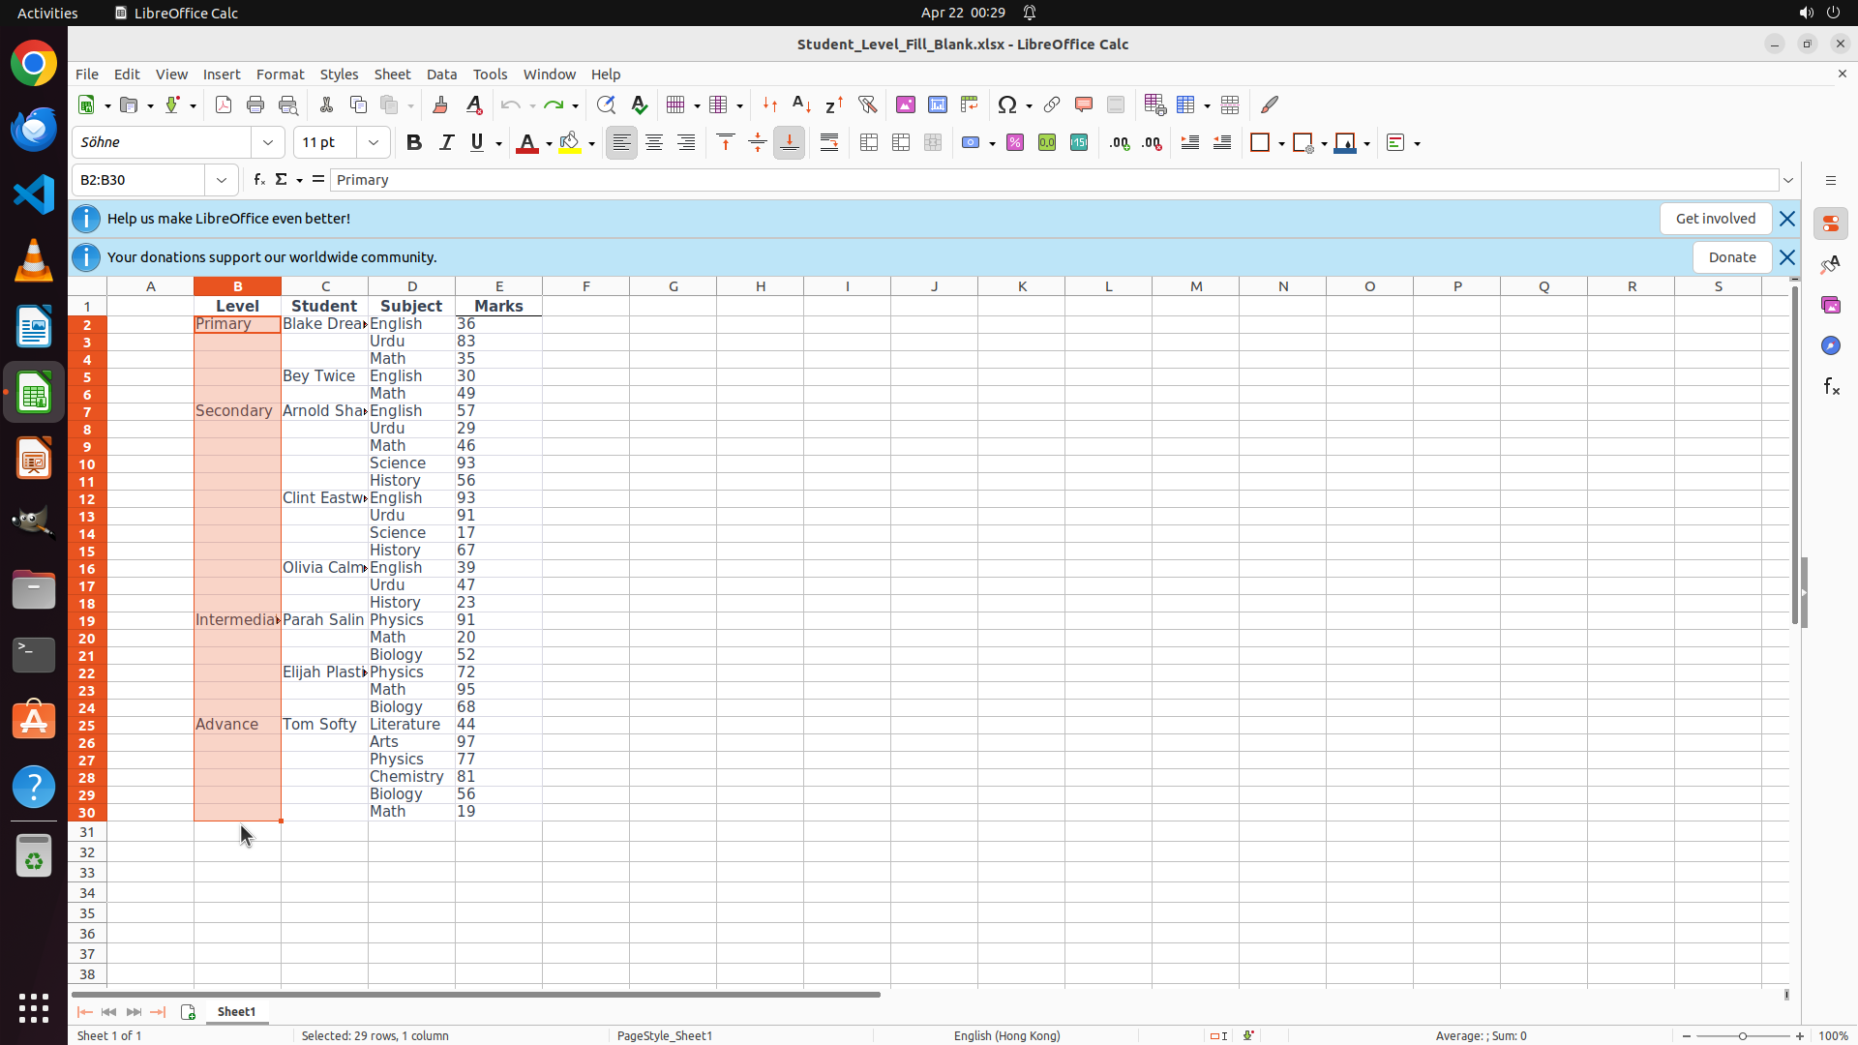This screenshot has height=1045, width=1858.
Task: Expand the Name Box dropdown arrow
Action: [222, 180]
